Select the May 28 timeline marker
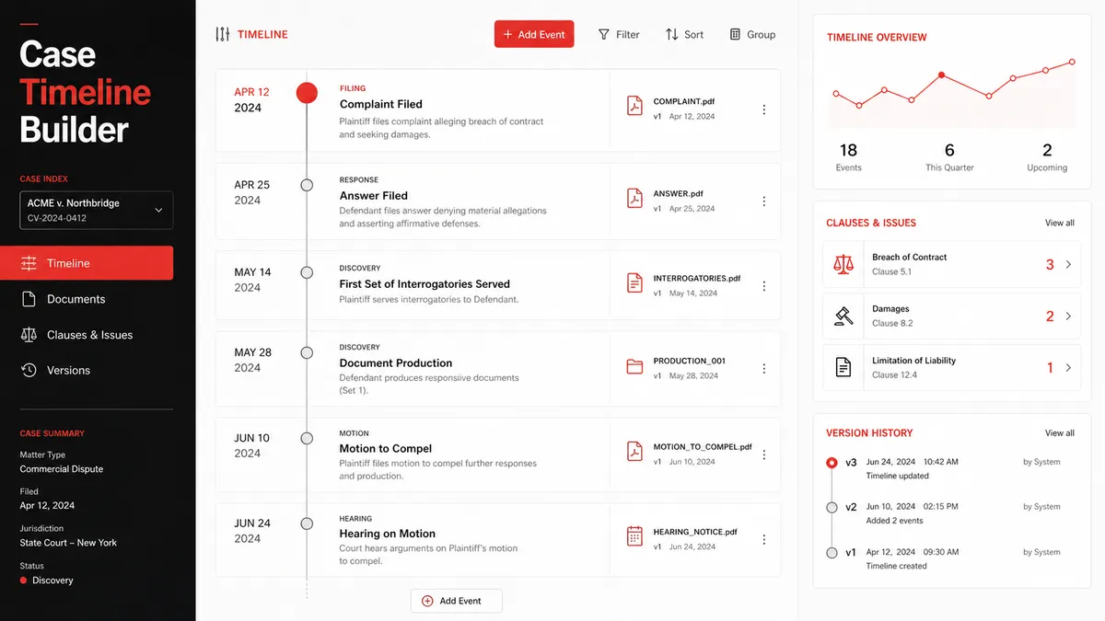1105x621 pixels. 307,352
